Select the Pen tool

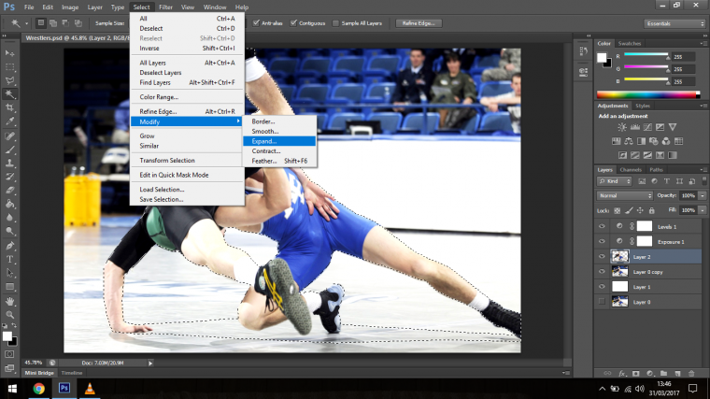(10, 246)
